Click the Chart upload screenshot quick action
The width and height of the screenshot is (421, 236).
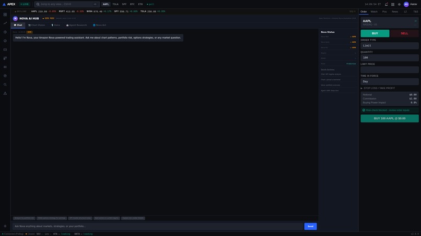(x=338, y=80)
